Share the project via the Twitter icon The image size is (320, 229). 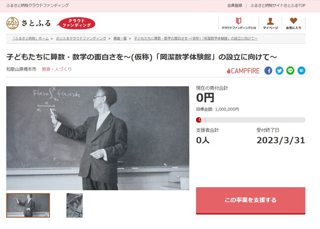click(279, 70)
